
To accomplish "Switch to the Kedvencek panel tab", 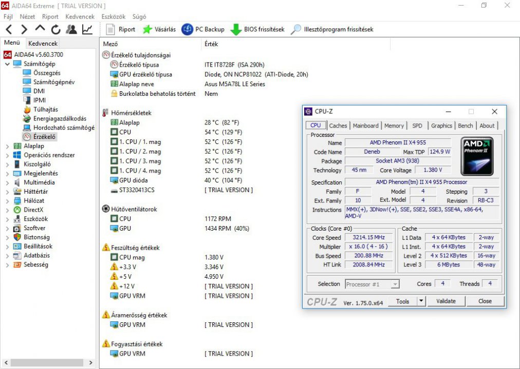I will pyautogui.click(x=43, y=44).
